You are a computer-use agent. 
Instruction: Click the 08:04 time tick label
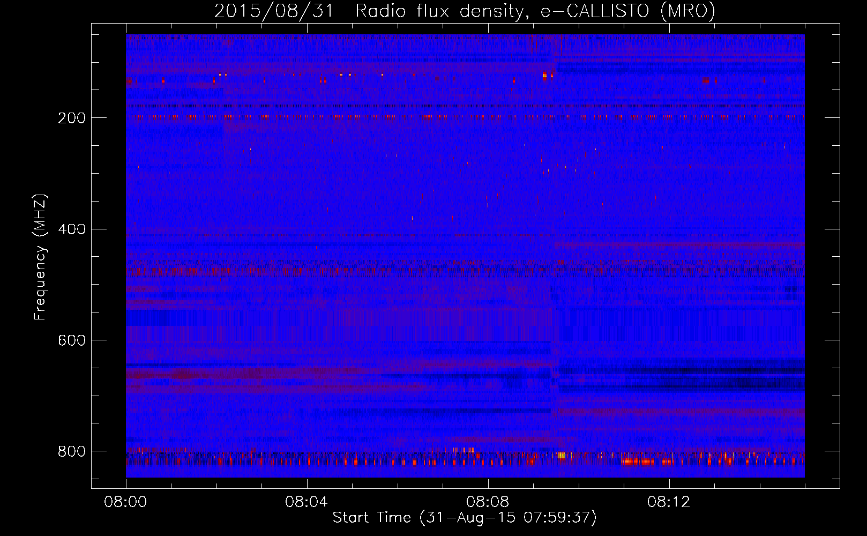[307, 502]
